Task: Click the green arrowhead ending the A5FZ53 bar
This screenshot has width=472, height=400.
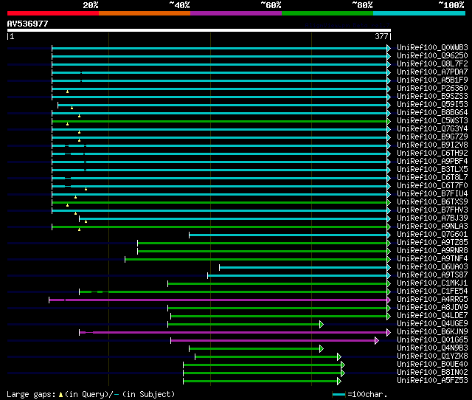Action: click(x=339, y=382)
